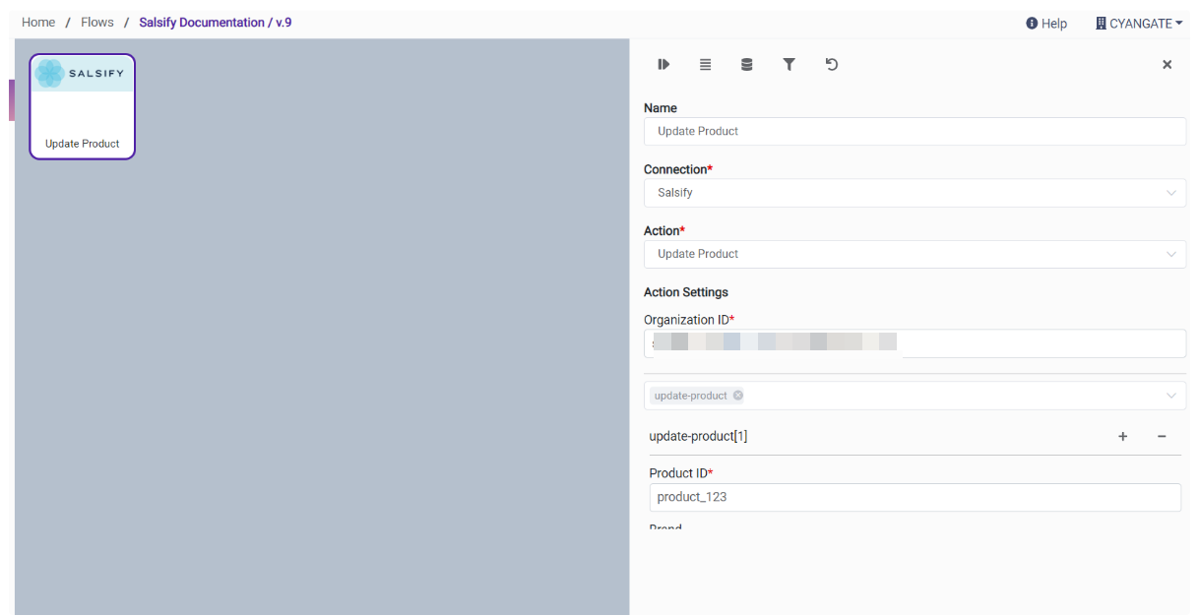Open Salsify Documentation / v.9 breadcrumb
This screenshot has height=616, width=1200.
pos(215,23)
